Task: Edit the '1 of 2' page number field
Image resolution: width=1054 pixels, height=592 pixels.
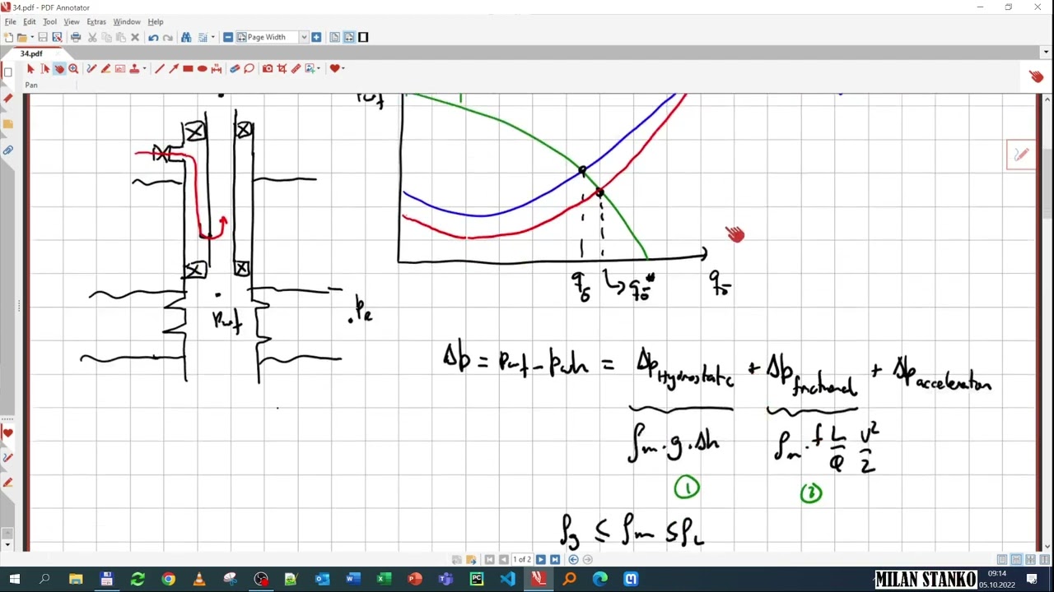Action: pyautogui.click(x=522, y=559)
